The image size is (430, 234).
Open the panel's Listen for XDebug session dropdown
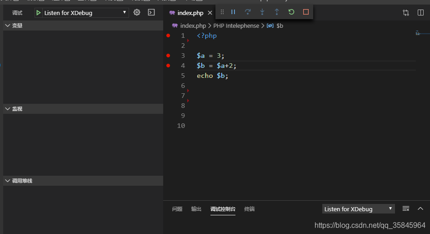click(358, 209)
